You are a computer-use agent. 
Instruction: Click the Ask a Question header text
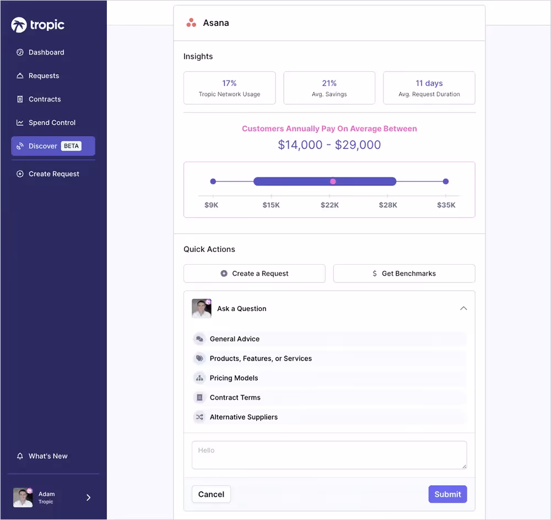click(x=242, y=309)
